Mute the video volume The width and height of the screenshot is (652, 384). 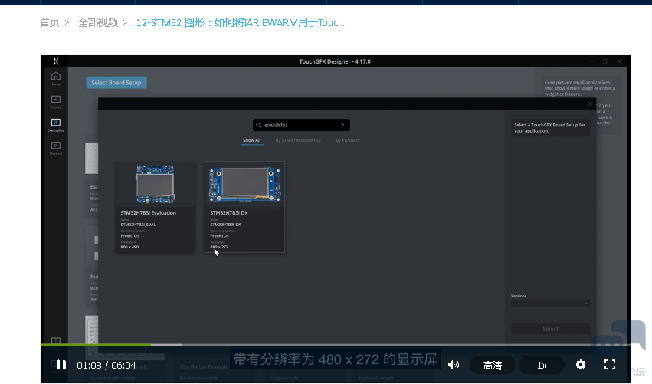coord(454,365)
